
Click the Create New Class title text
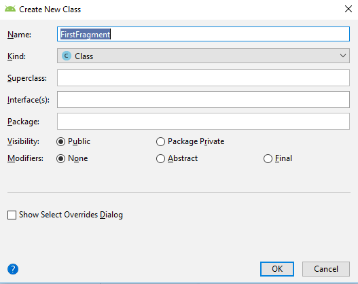50,10
